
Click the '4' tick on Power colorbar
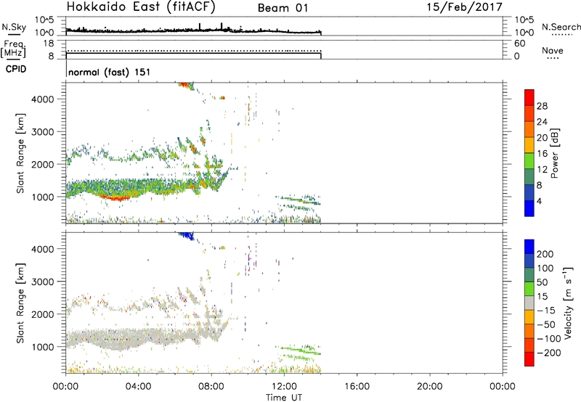pyautogui.click(x=539, y=201)
